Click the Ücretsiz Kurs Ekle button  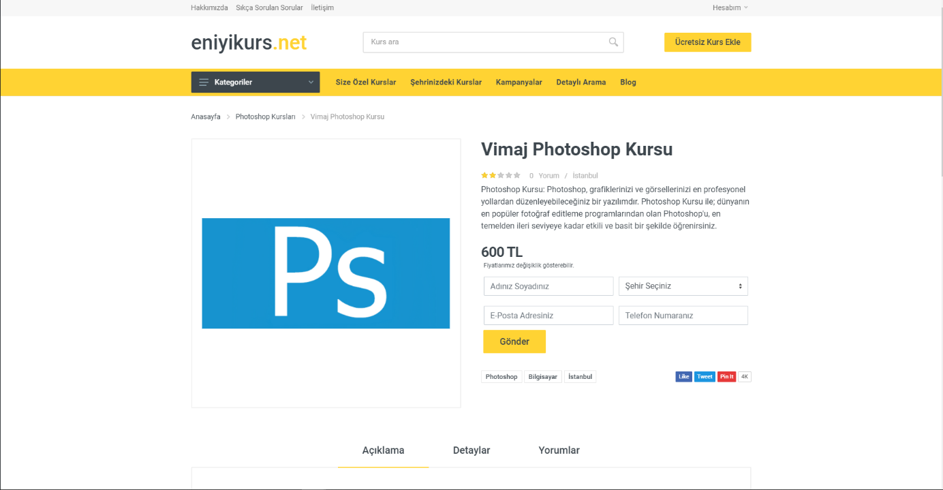[x=707, y=42]
